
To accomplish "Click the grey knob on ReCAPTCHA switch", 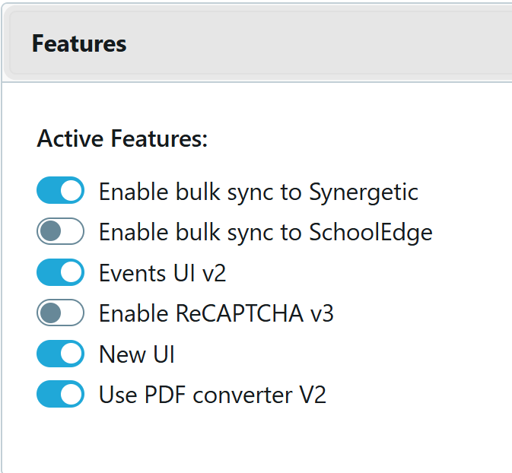I will [50, 313].
